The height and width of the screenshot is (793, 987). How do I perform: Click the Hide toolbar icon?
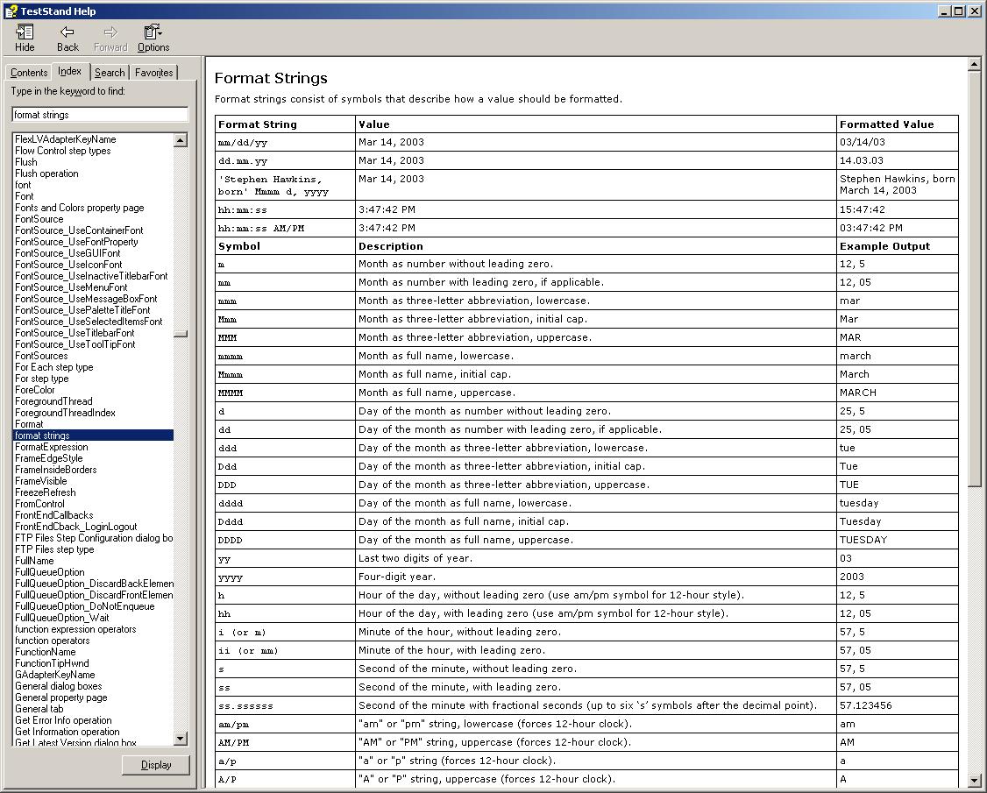[25, 39]
